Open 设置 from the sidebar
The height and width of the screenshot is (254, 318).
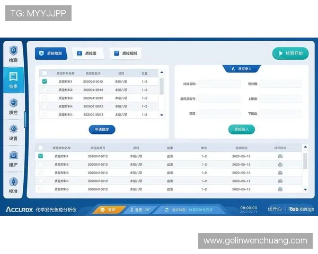(13, 133)
